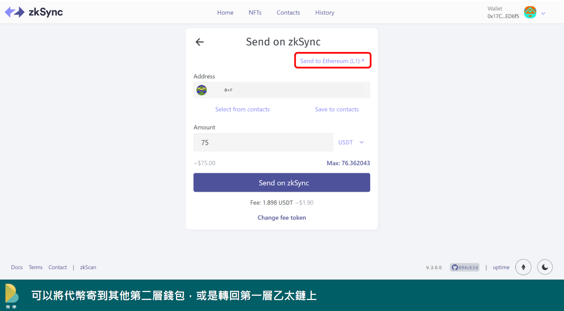The height and width of the screenshot is (311, 564).
Task: Click the ~$75.00 value text
Action: 204,163
